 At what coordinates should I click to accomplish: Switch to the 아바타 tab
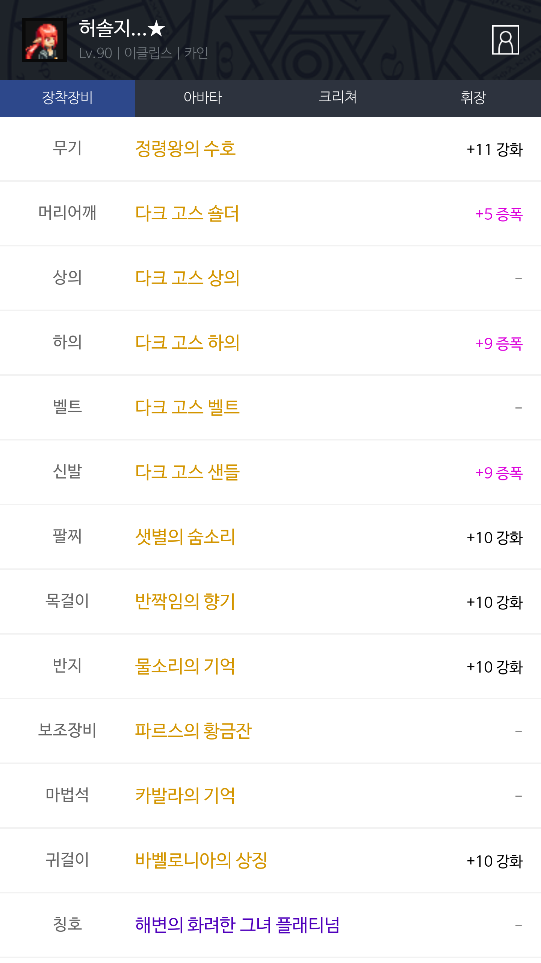click(x=203, y=98)
